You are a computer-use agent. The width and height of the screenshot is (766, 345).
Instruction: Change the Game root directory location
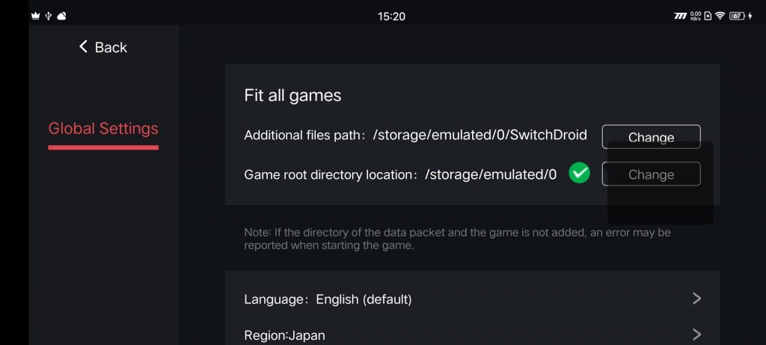652,174
